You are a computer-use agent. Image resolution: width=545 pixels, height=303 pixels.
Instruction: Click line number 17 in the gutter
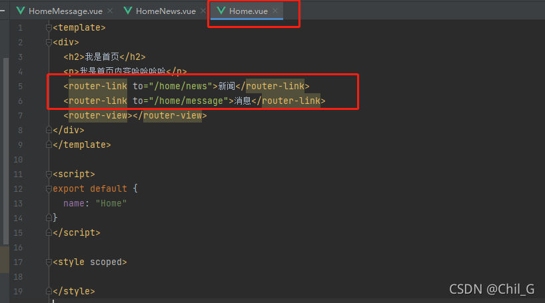(18, 262)
